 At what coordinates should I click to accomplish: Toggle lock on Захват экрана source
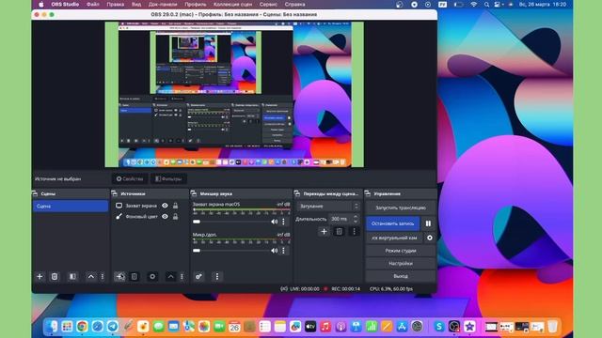tap(176, 206)
